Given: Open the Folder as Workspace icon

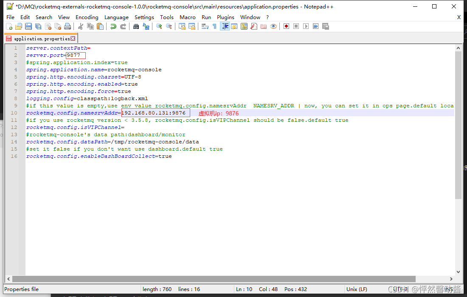Looking at the screenshot, I should pos(264,26).
